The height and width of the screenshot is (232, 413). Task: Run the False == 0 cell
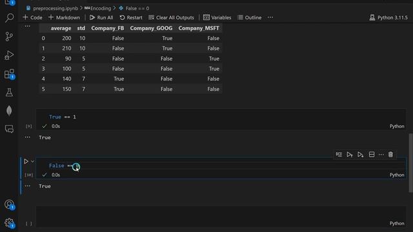26,161
